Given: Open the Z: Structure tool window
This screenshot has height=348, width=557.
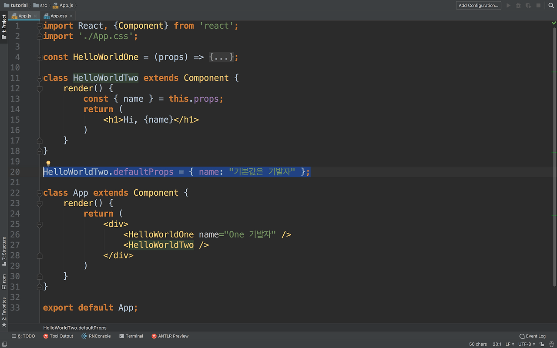Looking at the screenshot, I should point(4,251).
